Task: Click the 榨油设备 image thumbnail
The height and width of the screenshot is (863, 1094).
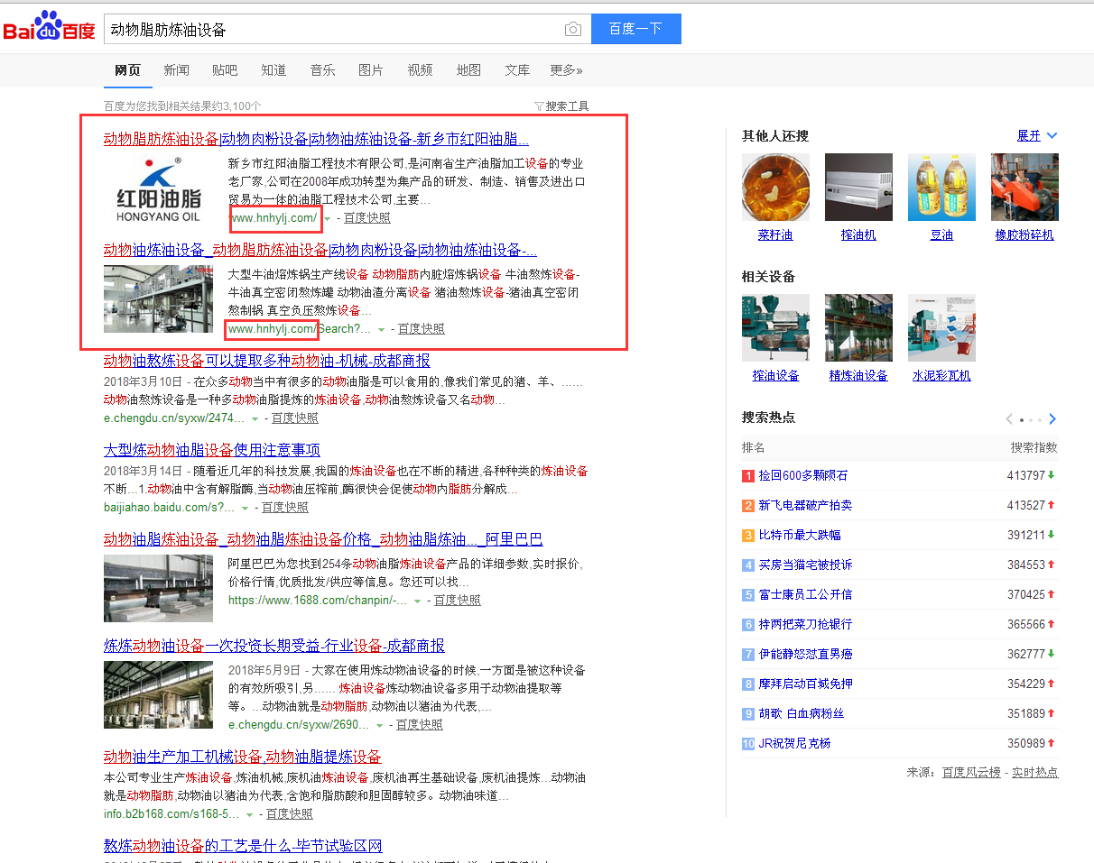Action: pyautogui.click(x=775, y=328)
